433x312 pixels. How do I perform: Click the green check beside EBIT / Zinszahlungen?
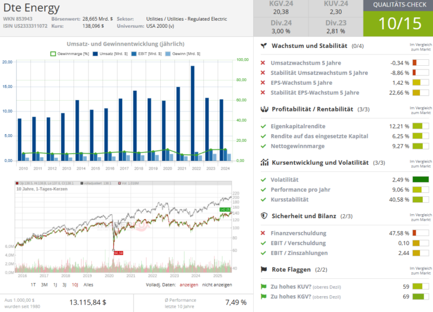coord(263,253)
